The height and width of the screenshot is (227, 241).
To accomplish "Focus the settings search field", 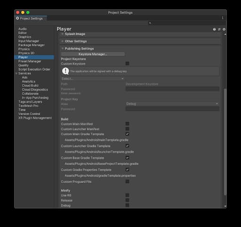I will pos(187,23).
